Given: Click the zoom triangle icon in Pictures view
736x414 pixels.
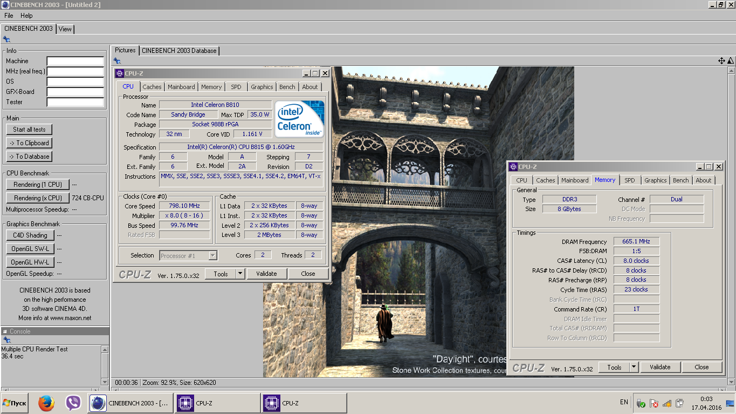Looking at the screenshot, I should [731, 61].
